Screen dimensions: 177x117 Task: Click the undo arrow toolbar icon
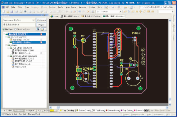point(79,11)
